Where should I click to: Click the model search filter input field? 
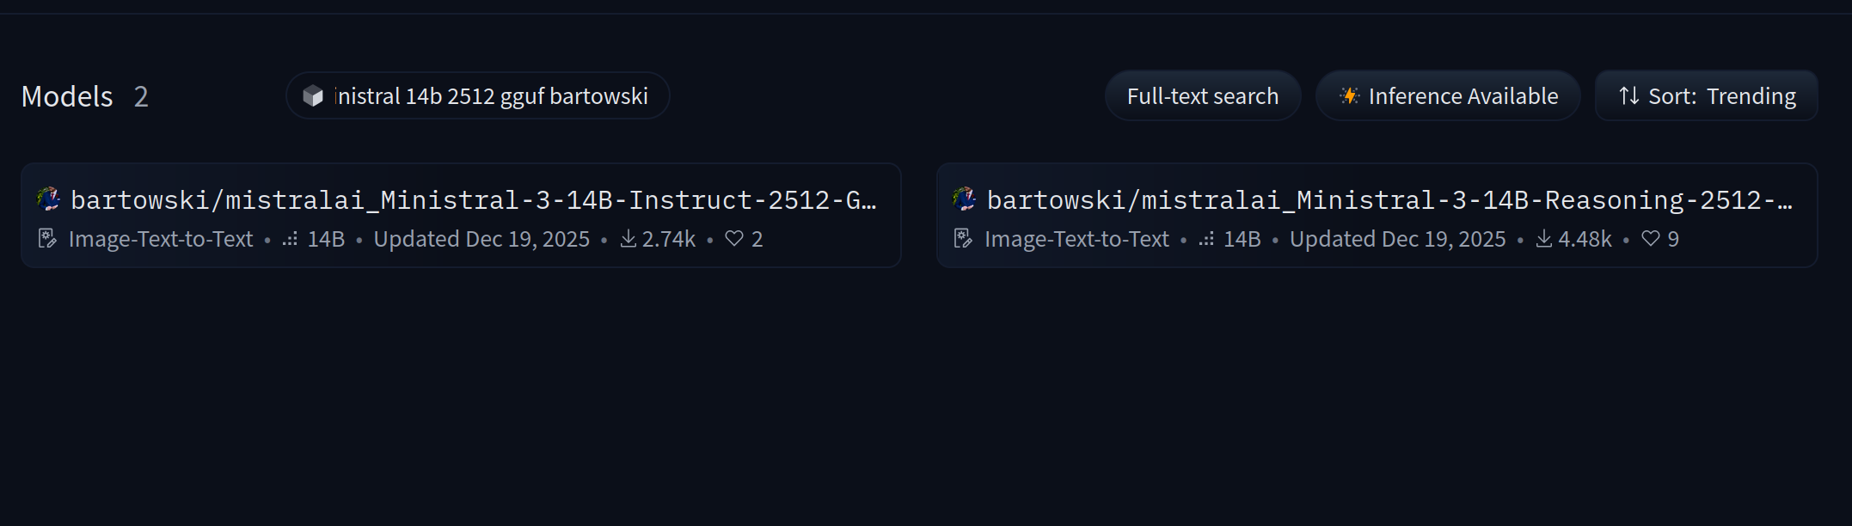[478, 95]
